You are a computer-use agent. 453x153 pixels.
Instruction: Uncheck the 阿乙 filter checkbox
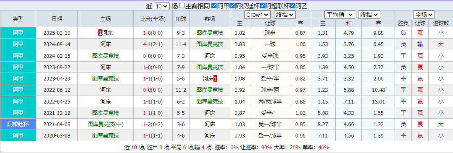(292, 6)
